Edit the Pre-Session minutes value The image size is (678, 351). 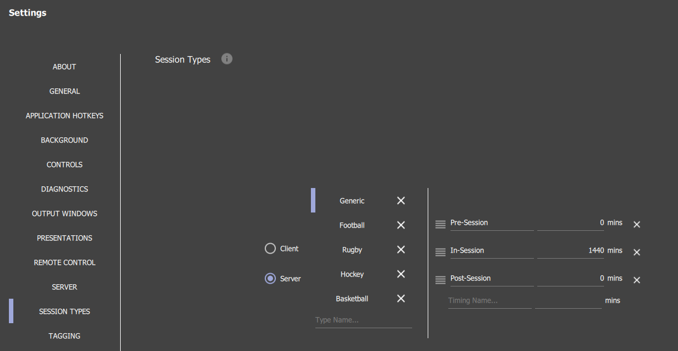click(x=571, y=223)
